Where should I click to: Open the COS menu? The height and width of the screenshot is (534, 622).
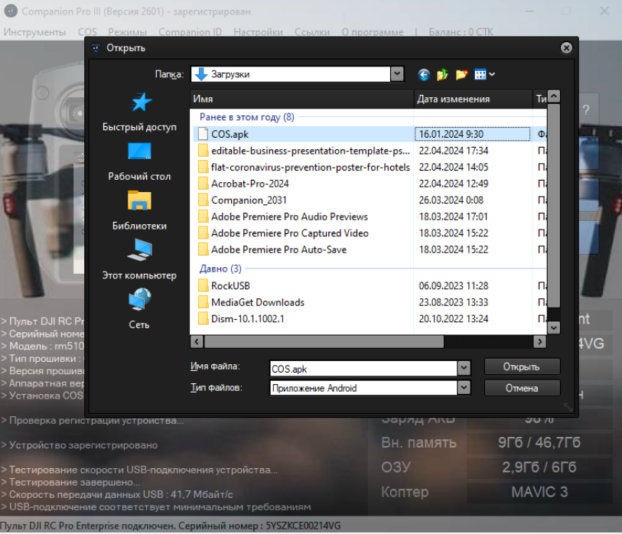(87, 31)
